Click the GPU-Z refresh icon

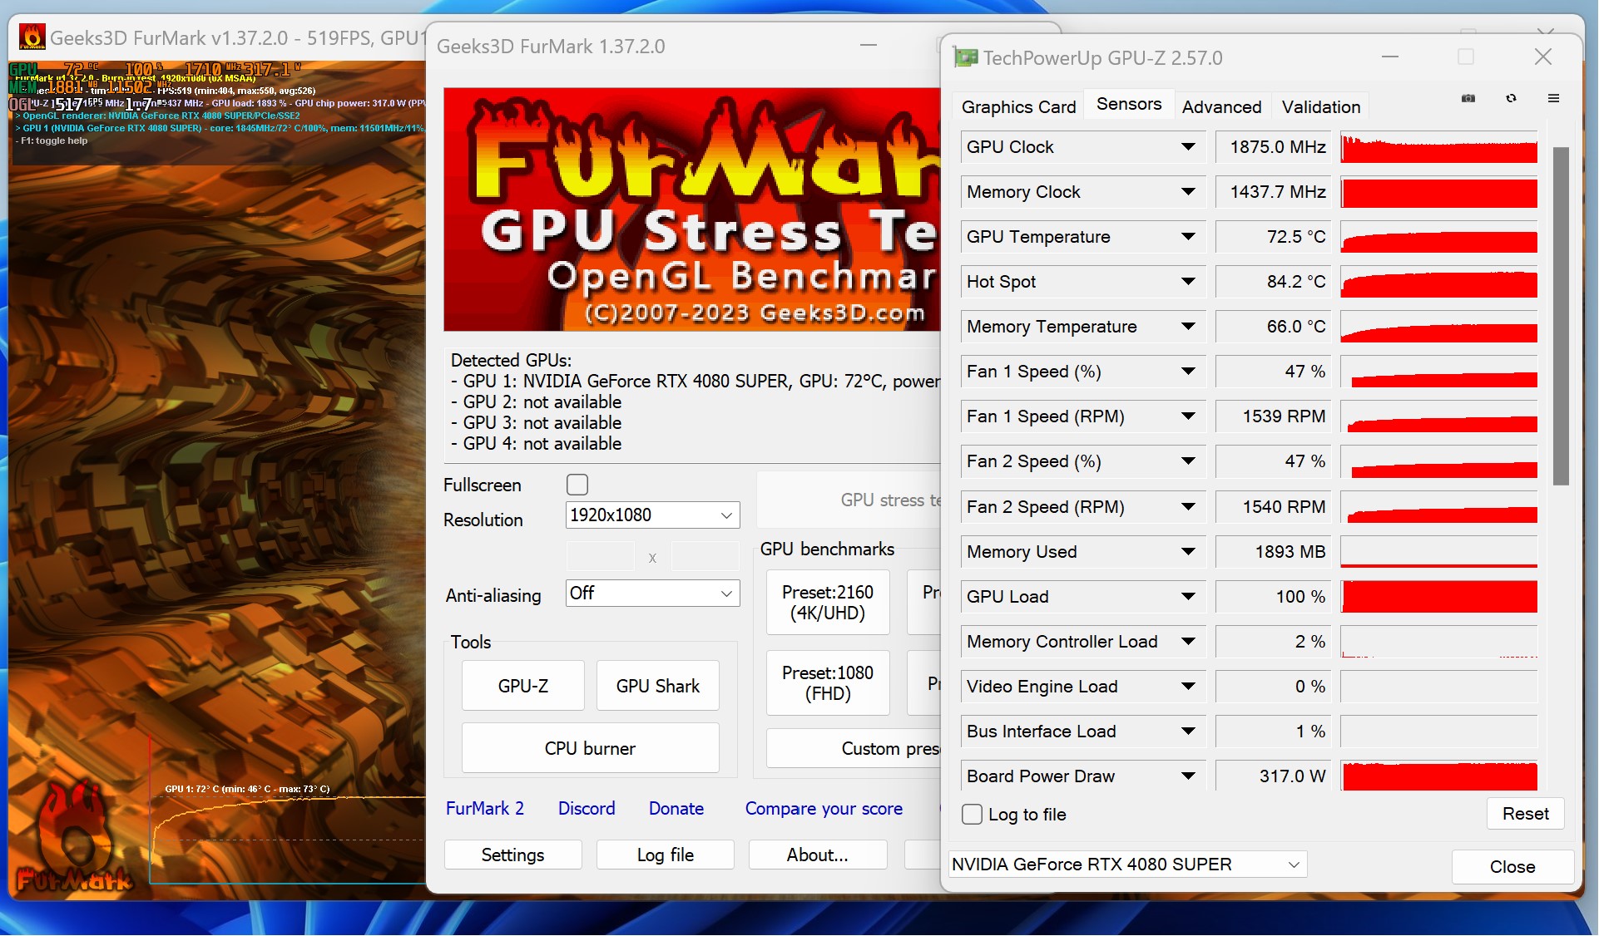[1511, 99]
